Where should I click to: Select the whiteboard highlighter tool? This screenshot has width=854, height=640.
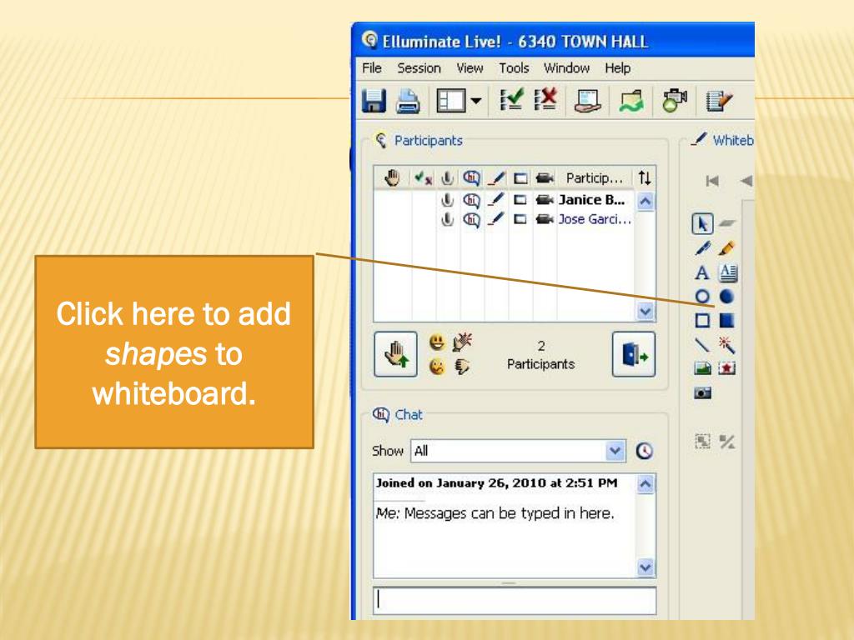[726, 248]
